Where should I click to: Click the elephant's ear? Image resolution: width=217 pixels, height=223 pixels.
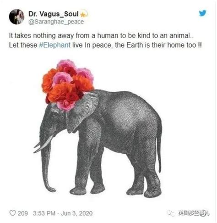click(81, 112)
